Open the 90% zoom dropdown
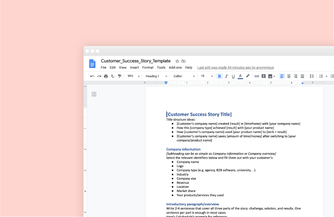Image resolution: width=334 pixels, height=217 pixels. click(133, 76)
